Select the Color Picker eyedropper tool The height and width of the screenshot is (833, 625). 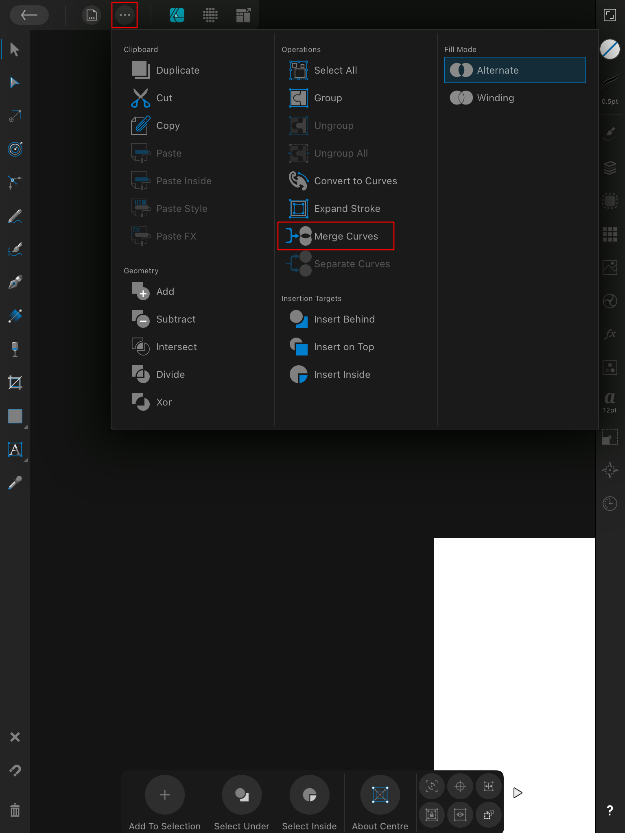(x=15, y=483)
